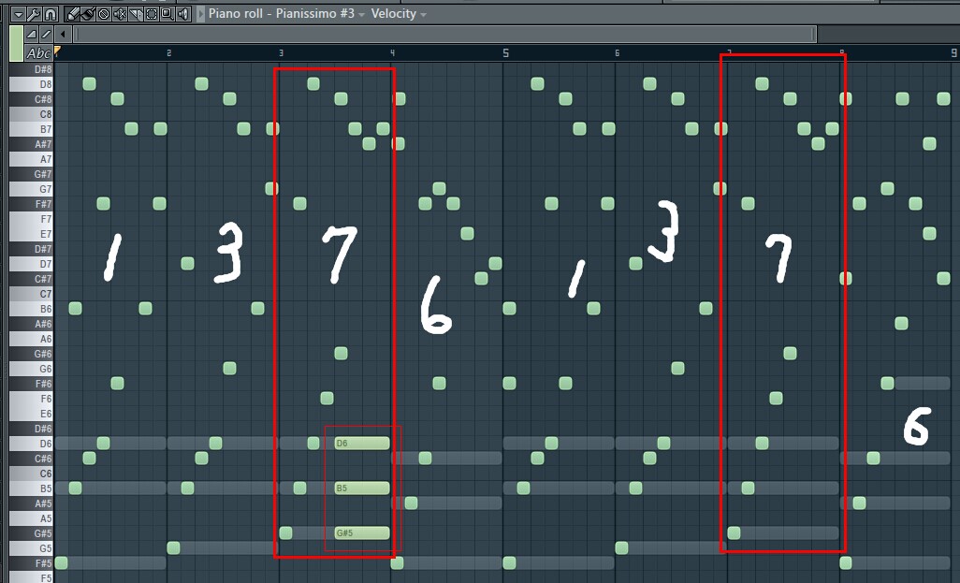960x583 pixels.
Task: Click the green note color swatch
Action: pos(17,43)
